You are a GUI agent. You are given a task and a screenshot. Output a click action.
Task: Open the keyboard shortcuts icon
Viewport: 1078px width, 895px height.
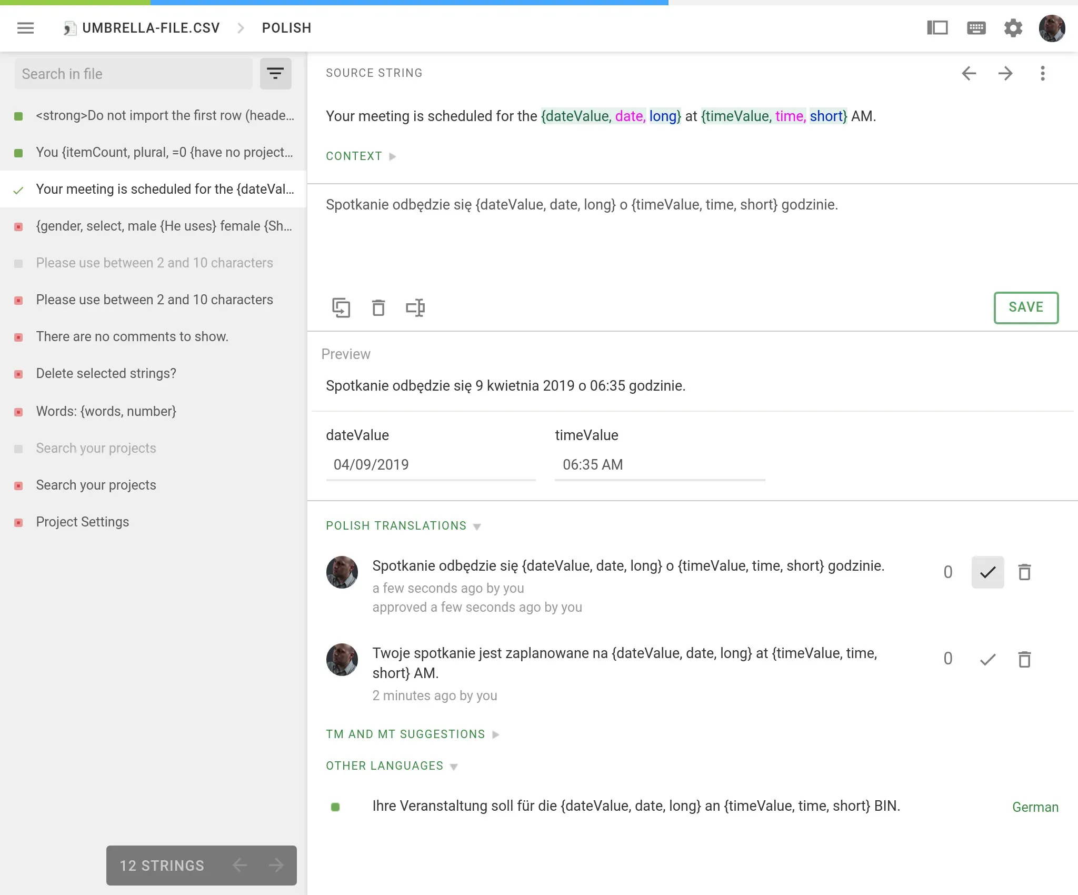coord(976,28)
